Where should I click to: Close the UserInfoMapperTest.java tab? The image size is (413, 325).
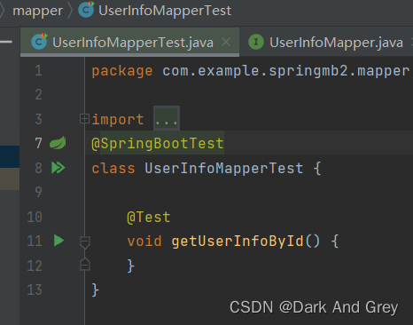tap(226, 42)
